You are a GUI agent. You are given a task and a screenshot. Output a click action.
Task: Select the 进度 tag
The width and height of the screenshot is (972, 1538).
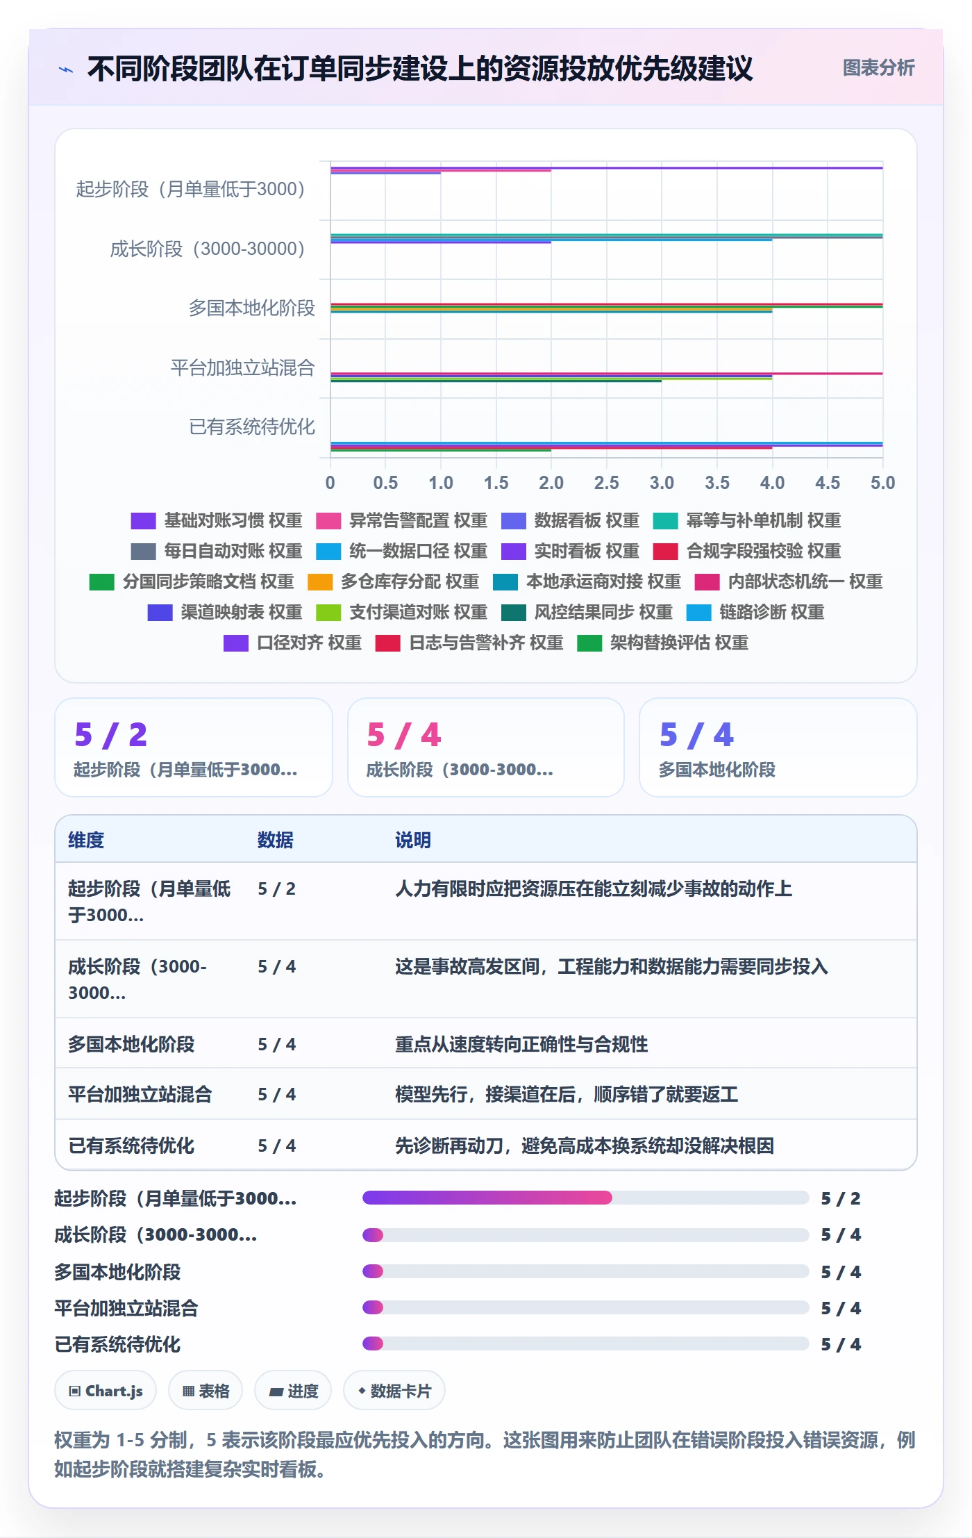pyautogui.click(x=293, y=1391)
